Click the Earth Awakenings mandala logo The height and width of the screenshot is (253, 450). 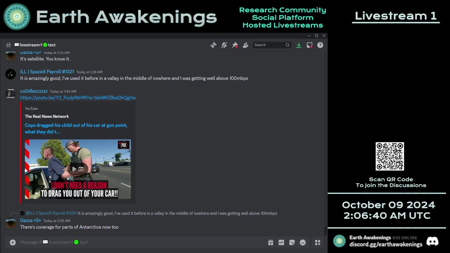click(17, 17)
